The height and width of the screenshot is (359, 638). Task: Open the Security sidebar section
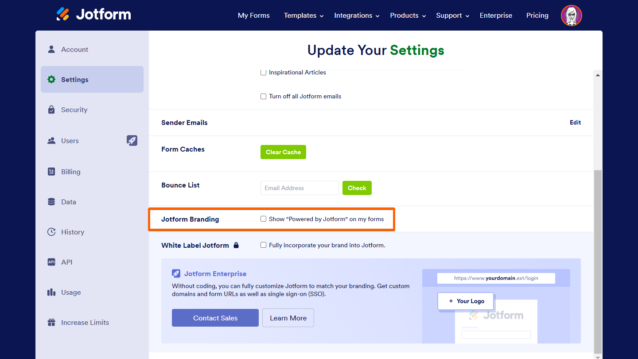92,109
